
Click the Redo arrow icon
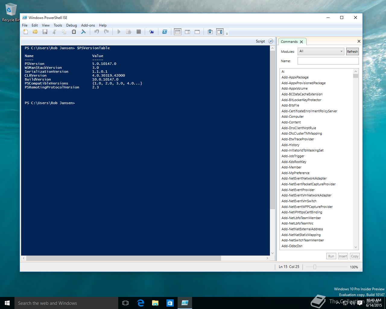[106, 32]
